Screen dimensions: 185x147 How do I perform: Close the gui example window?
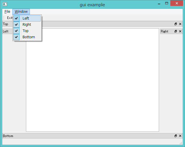coord(177,3)
